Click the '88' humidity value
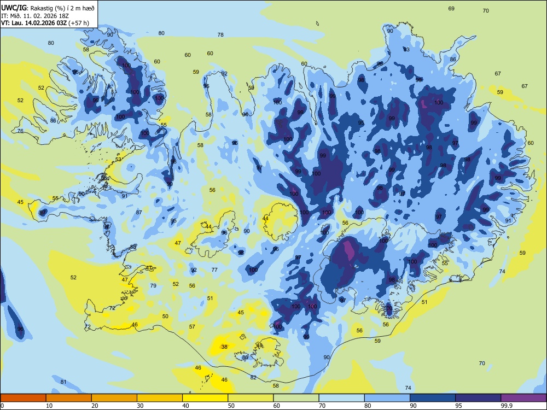 pyautogui.click(x=133, y=247)
